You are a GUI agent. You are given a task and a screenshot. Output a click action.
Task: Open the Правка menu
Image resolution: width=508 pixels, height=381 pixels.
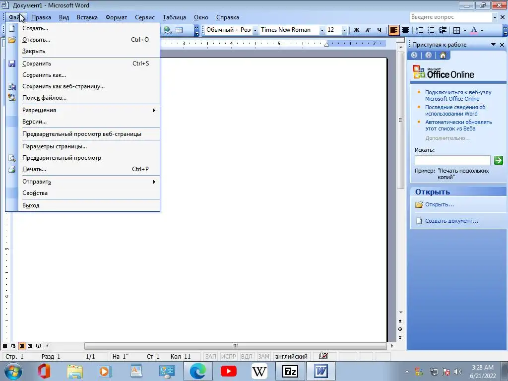click(x=41, y=17)
